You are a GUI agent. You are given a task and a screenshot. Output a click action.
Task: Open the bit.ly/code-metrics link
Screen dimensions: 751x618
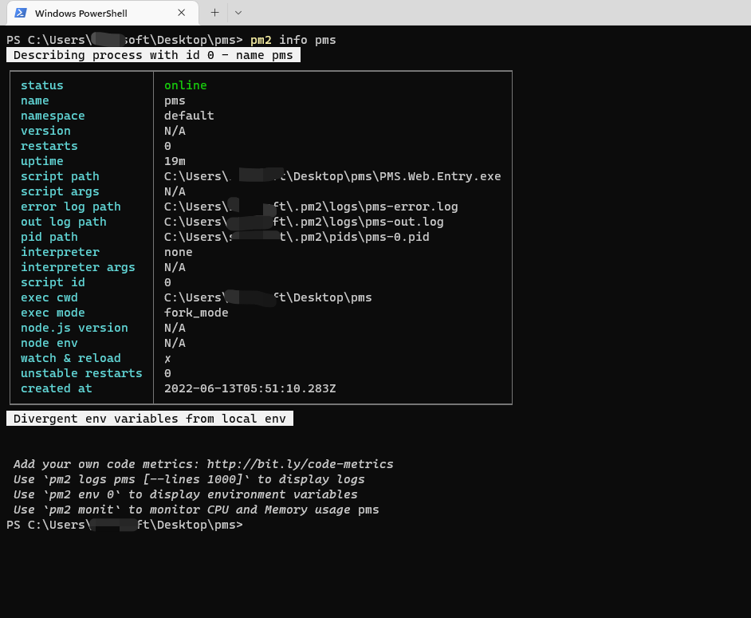pyautogui.click(x=300, y=464)
